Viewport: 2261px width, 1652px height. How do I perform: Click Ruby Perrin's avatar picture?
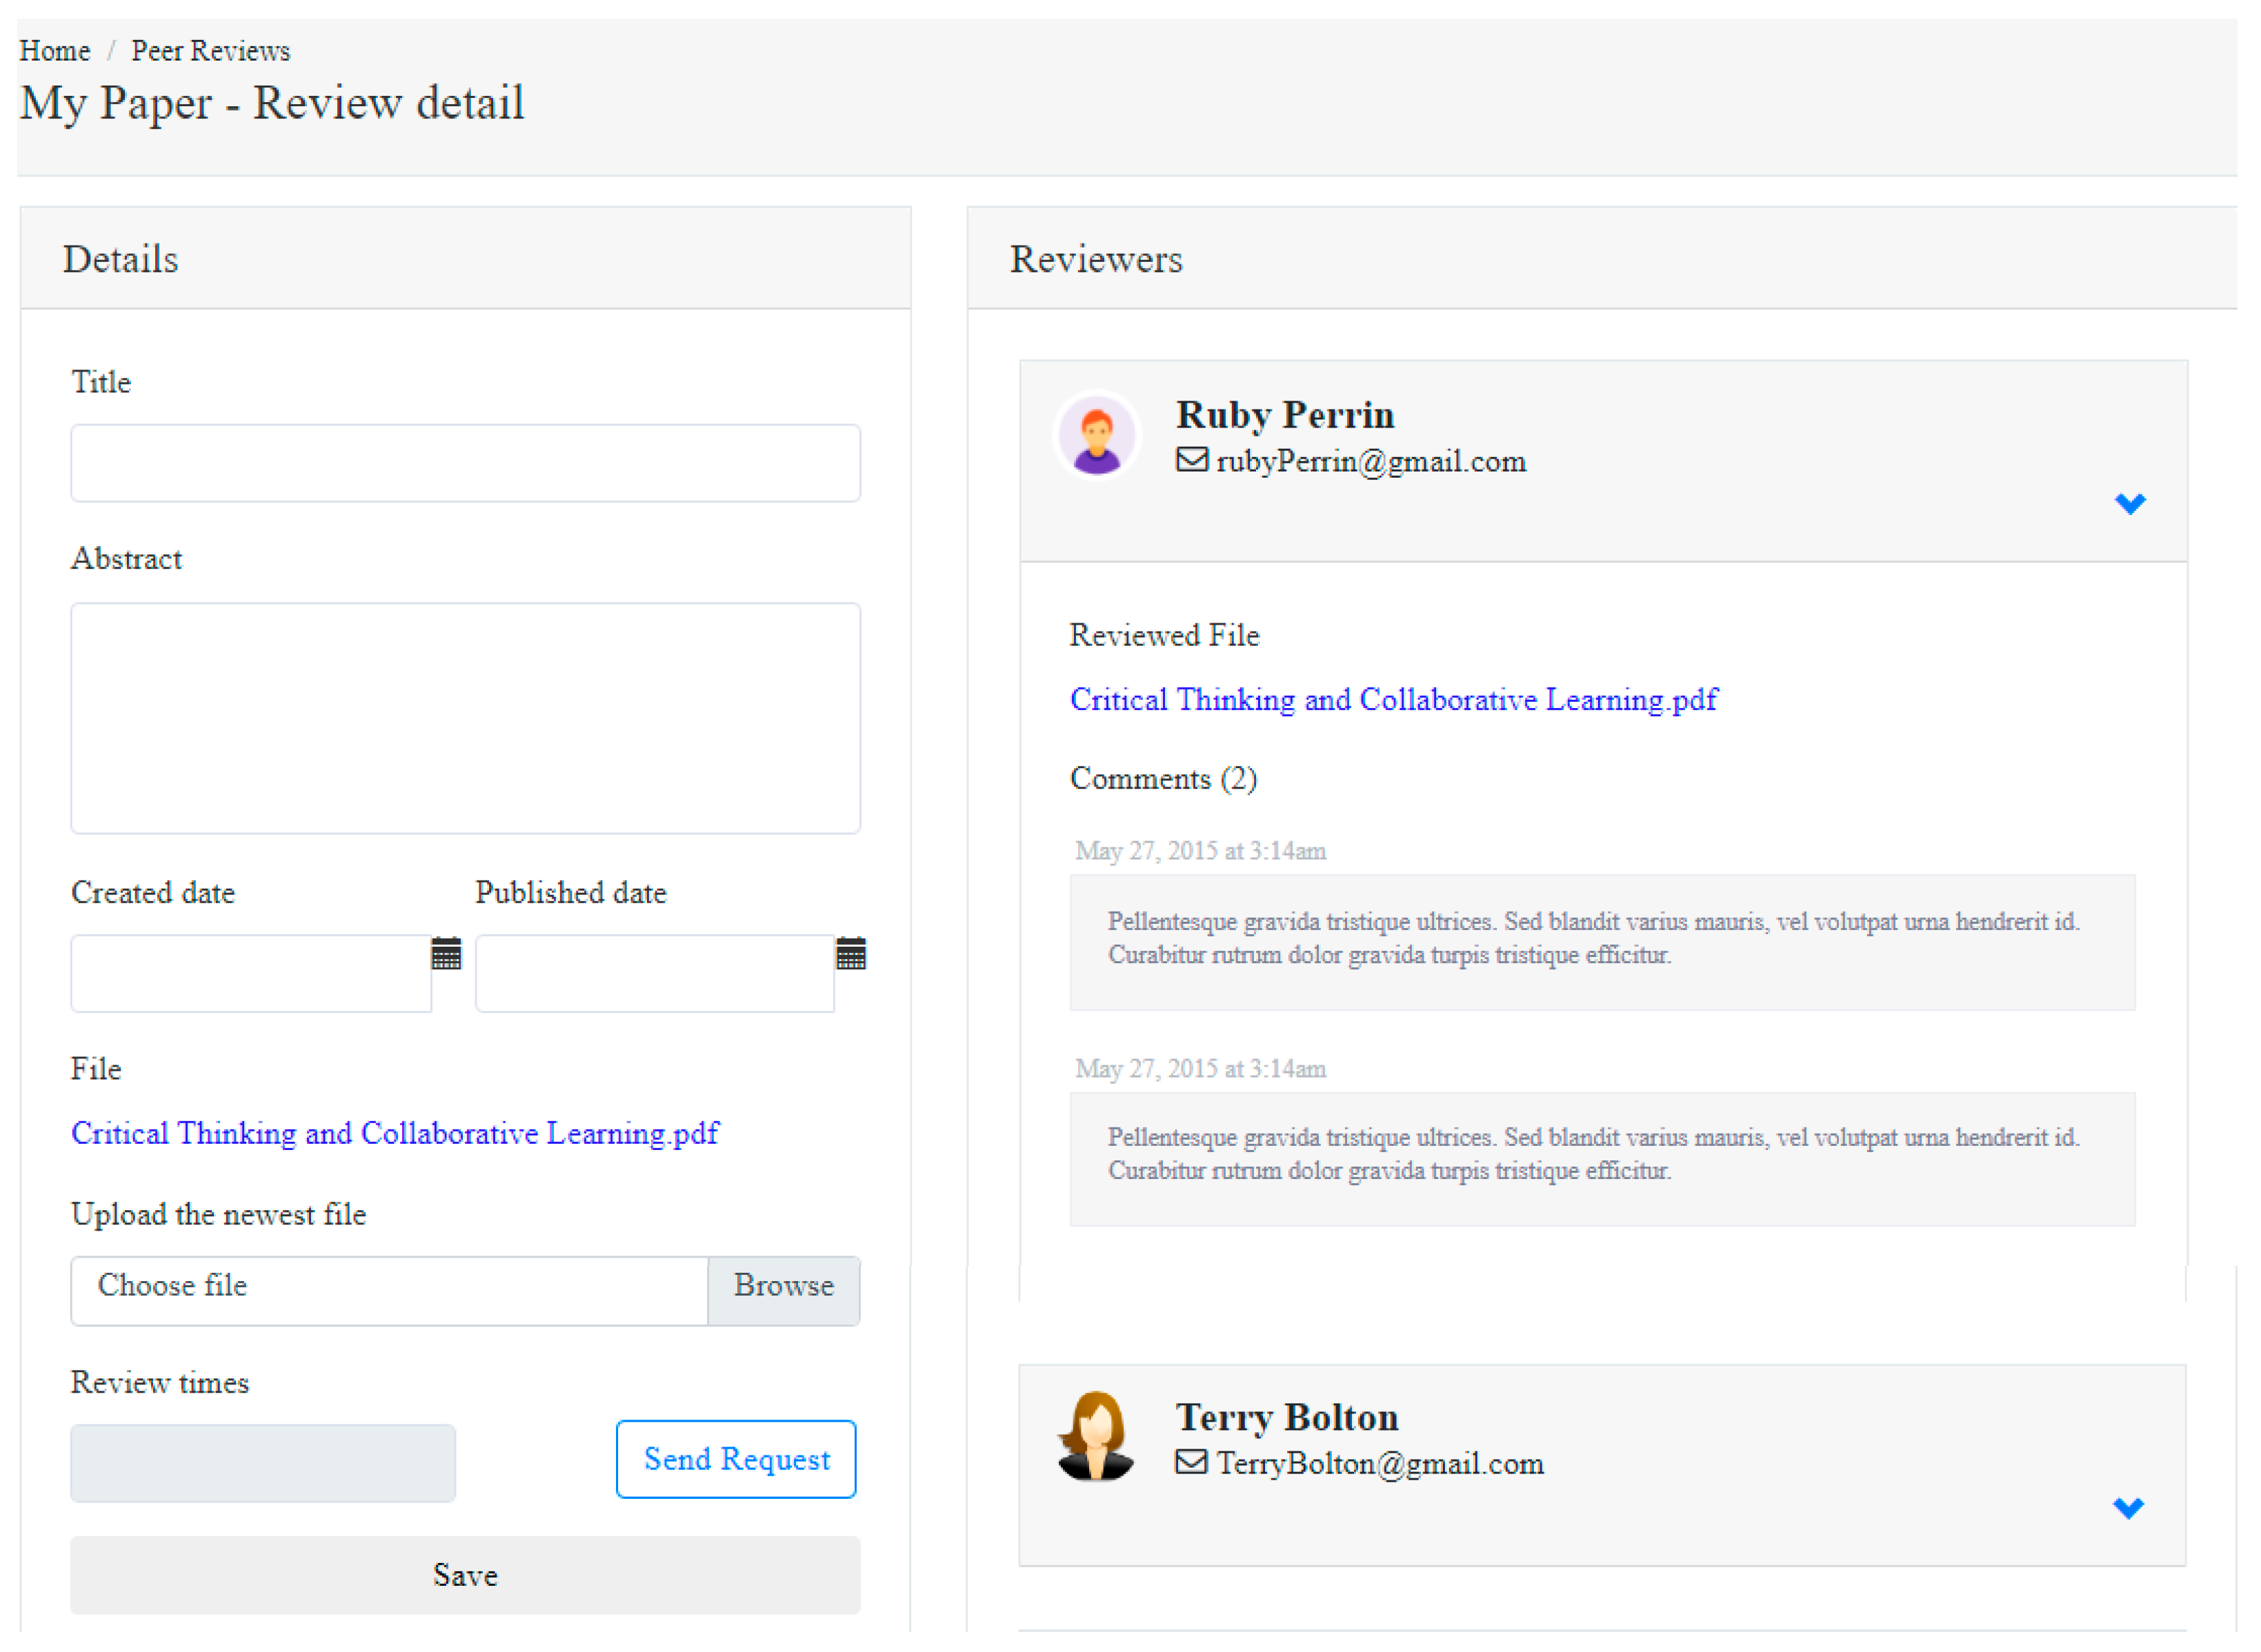pos(1097,436)
